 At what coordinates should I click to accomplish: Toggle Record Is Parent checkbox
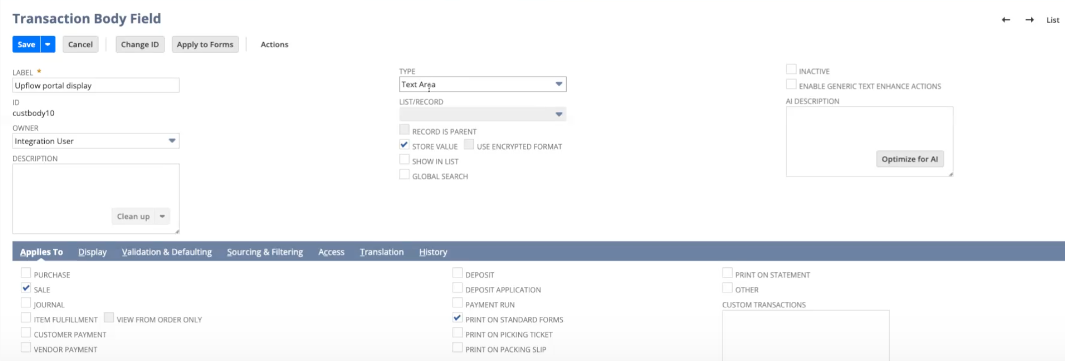(404, 129)
